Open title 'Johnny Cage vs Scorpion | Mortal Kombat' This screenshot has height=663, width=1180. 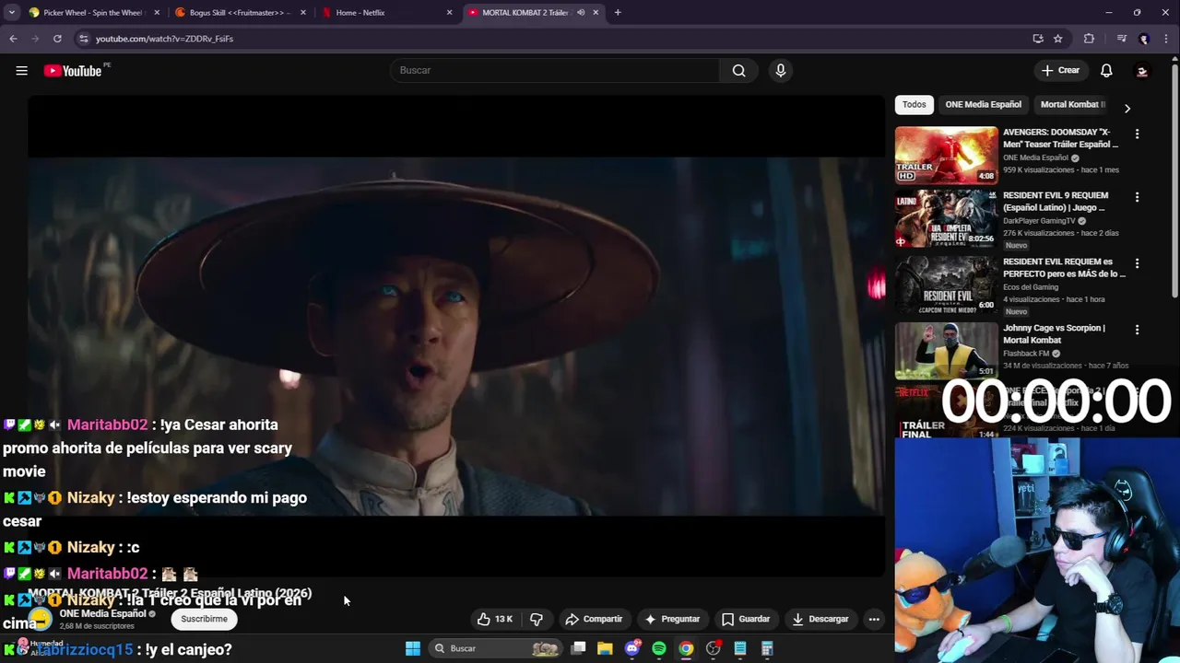click(1054, 334)
